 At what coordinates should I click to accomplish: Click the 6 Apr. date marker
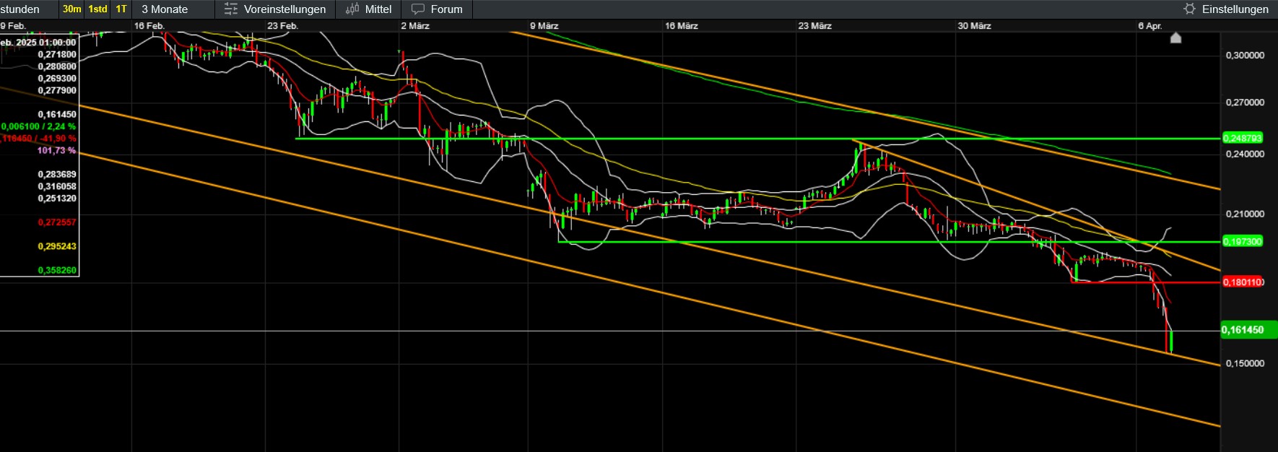point(1150,26)
